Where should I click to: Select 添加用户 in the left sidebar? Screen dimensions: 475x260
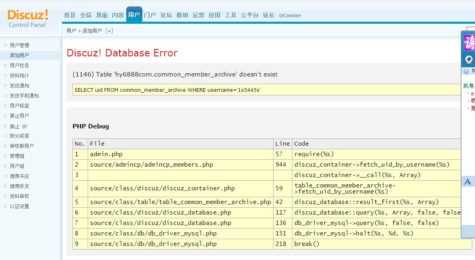pos(19,56)
